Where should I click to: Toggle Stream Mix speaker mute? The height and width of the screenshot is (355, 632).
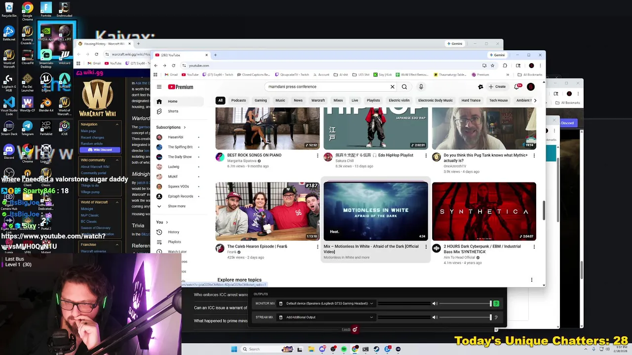[x=434, y=317]
